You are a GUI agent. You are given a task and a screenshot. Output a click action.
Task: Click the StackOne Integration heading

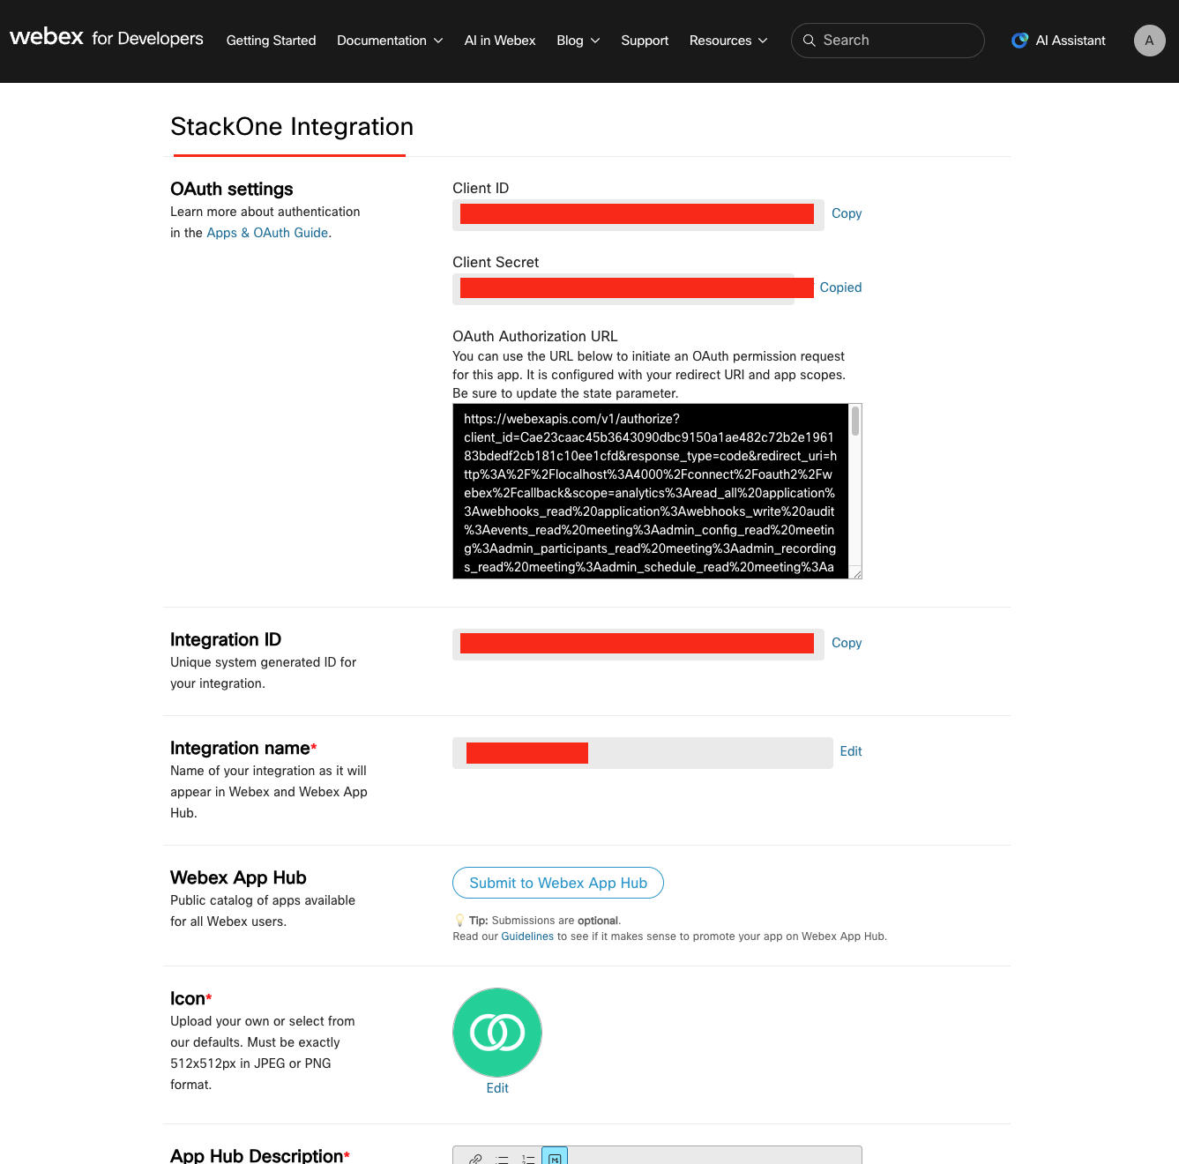292,126
